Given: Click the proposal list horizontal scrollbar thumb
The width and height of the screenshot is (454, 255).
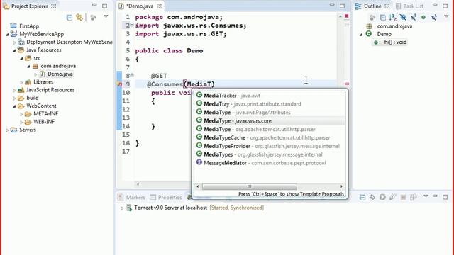Looking at the screenshot, I should pyautogui.click(x=249, y=186).
